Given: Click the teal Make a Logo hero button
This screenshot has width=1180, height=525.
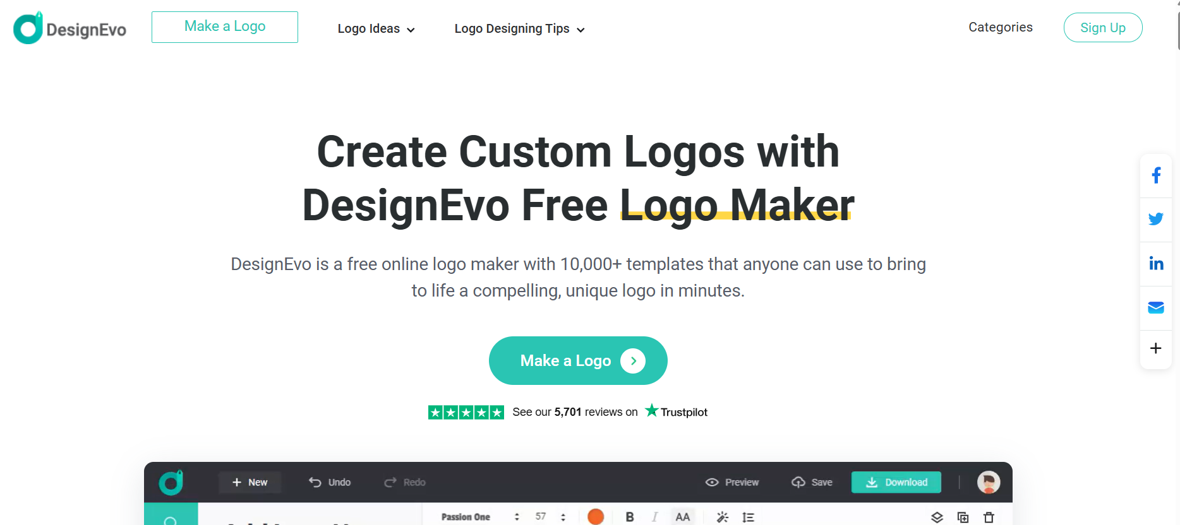Looking at the screenshot, I should coord(578,360).
